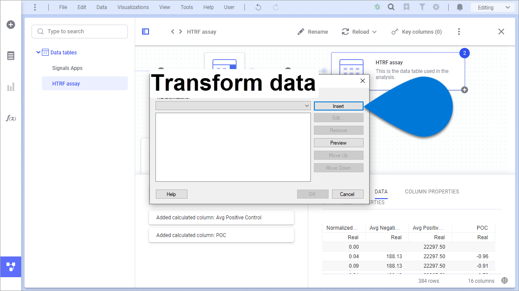519x291 pixels.
Task: Click the empty transformations list box
Action: pyautogui.click(x=233, y=147)
